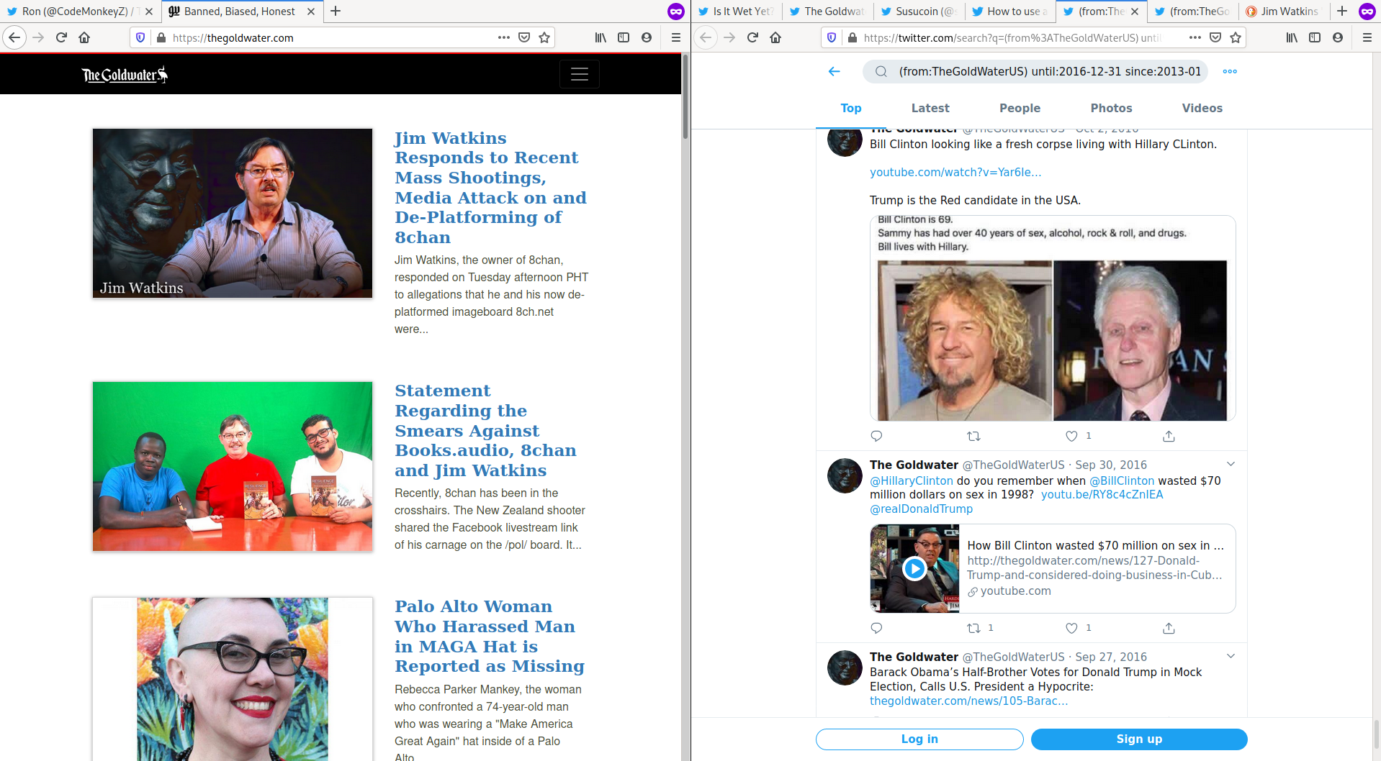Image resolution: width=1381 pixels, height=761 pixels.
Task: Open the left Firefox application menu
Action: pos(676,37)
